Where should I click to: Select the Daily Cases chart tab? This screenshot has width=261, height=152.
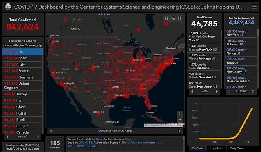click(x=237, y=148)
